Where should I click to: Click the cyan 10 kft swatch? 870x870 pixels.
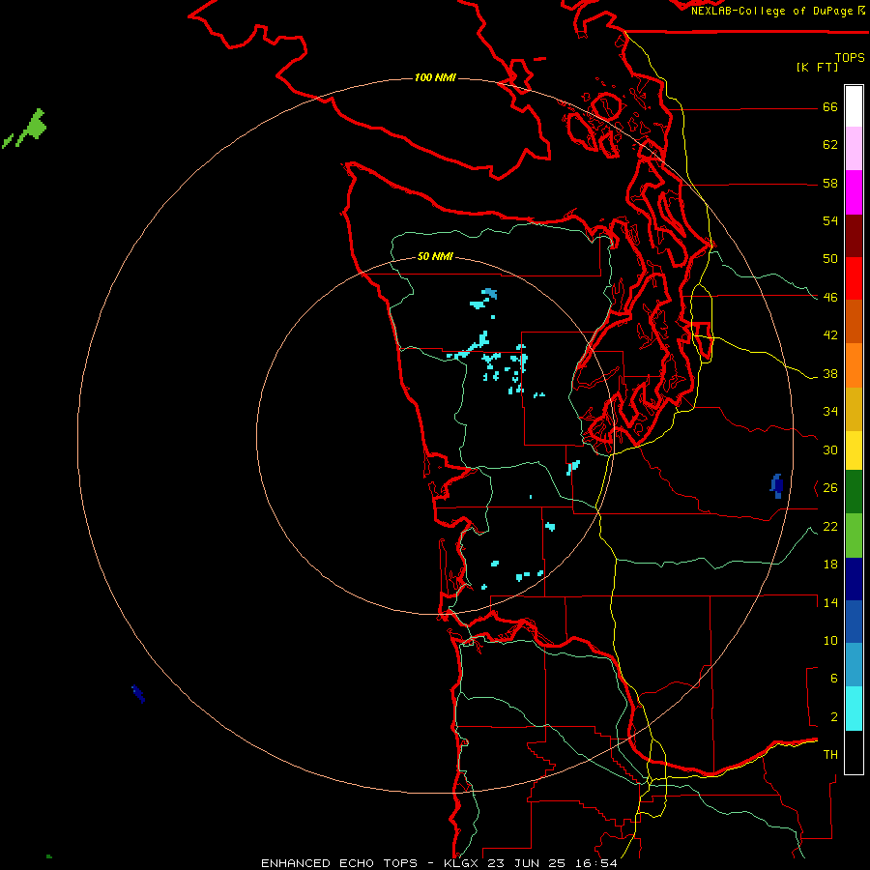pyautogui.click(x=854, y=709)
